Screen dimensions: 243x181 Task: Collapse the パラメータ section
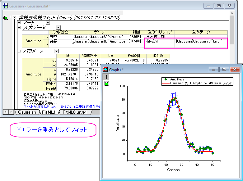pyautogui.click(x=19, y=51)
